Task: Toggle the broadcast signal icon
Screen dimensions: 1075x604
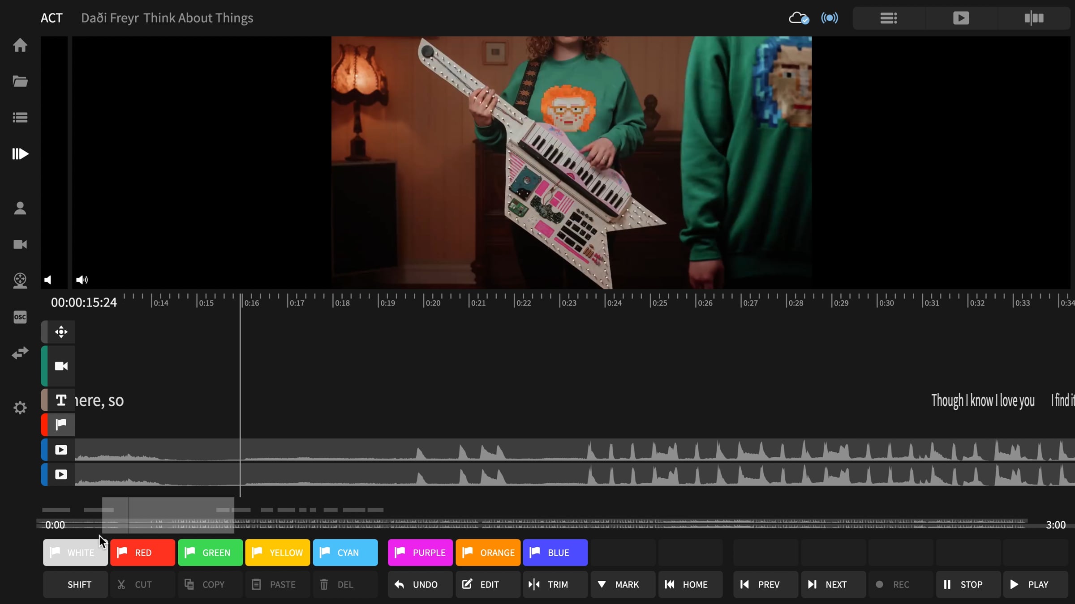Action: 830,18
